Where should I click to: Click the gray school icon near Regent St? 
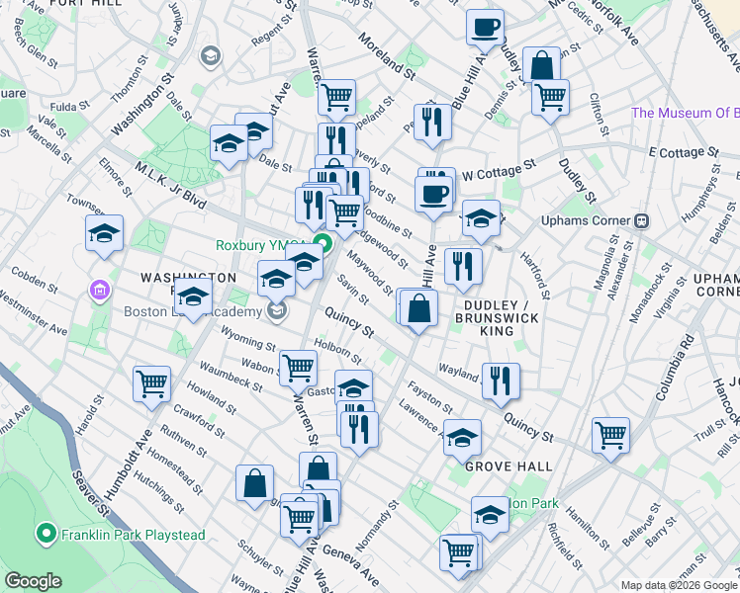[x=211, y=57]
